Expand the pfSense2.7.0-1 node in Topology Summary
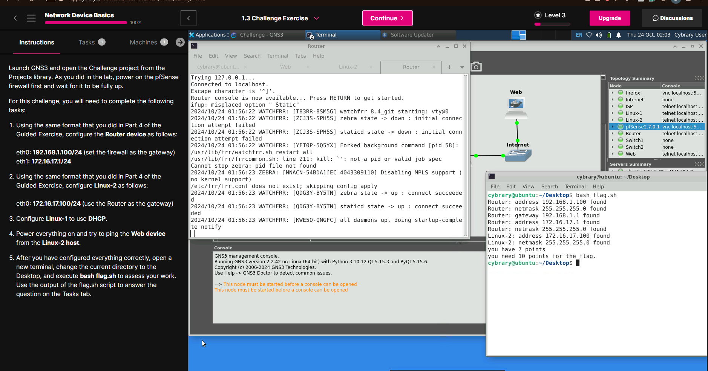Screen dimensions: 708x371 point(613,127)
